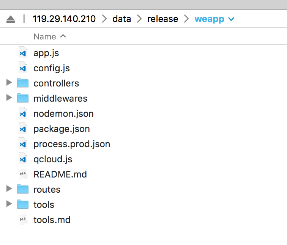Expand the middlewares folder disclosure triangle

pos(9,97)
